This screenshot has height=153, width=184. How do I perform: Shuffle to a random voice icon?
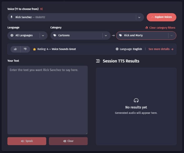tap(41, 9)
